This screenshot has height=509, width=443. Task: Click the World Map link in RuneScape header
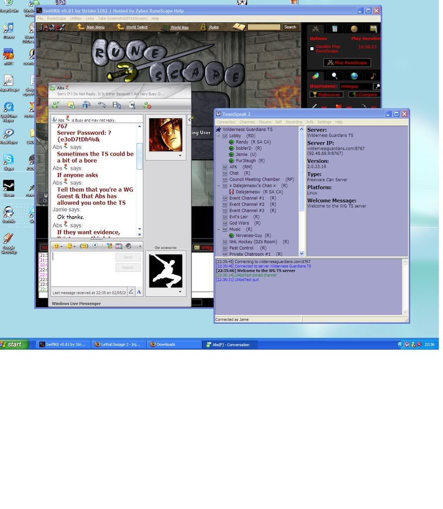pos(179,27)
